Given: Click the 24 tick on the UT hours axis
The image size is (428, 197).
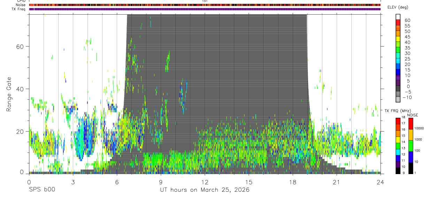Looking at the screenshot, I should click(x=381, y=182).
